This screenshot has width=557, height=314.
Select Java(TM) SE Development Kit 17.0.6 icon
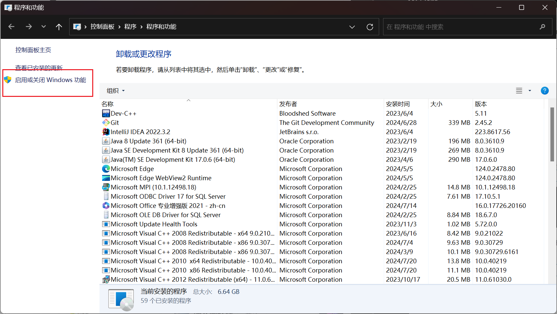[x=106, y=159]
